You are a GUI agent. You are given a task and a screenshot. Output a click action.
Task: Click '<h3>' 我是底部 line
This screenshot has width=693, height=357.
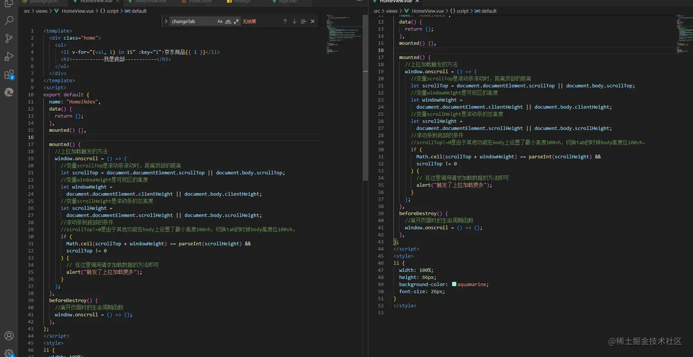click(x=115, y=59)
